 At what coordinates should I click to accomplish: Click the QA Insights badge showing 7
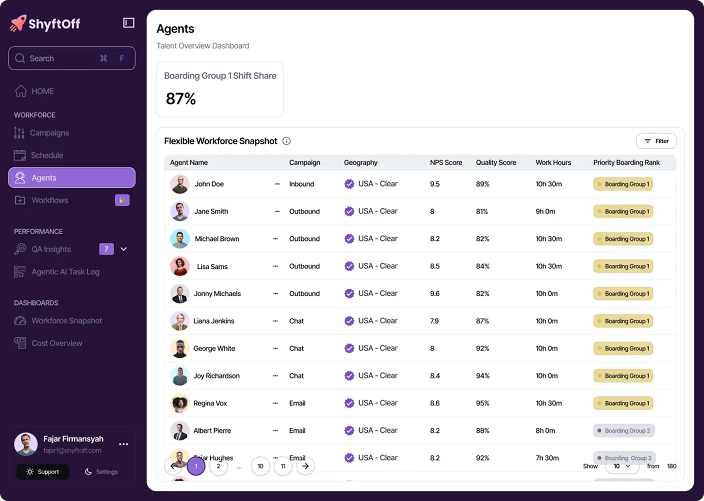(106, 249)
